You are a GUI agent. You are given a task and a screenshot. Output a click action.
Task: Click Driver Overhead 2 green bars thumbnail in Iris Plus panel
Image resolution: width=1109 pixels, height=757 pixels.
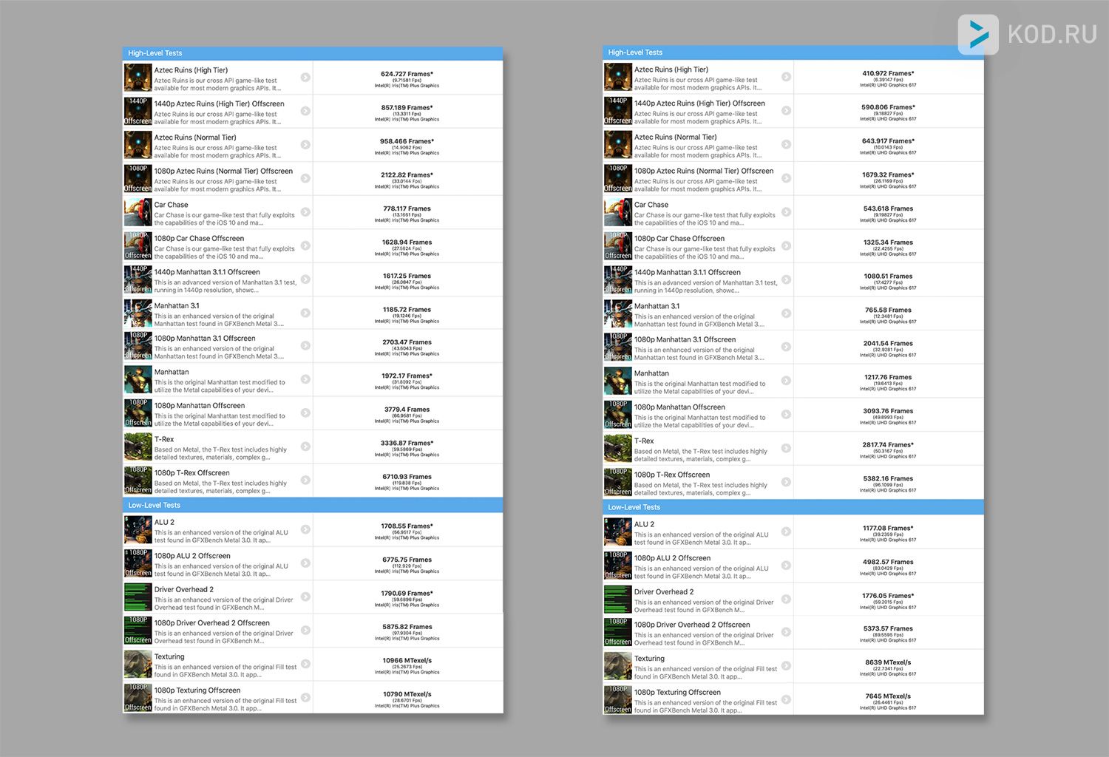(x=138, y=597)
